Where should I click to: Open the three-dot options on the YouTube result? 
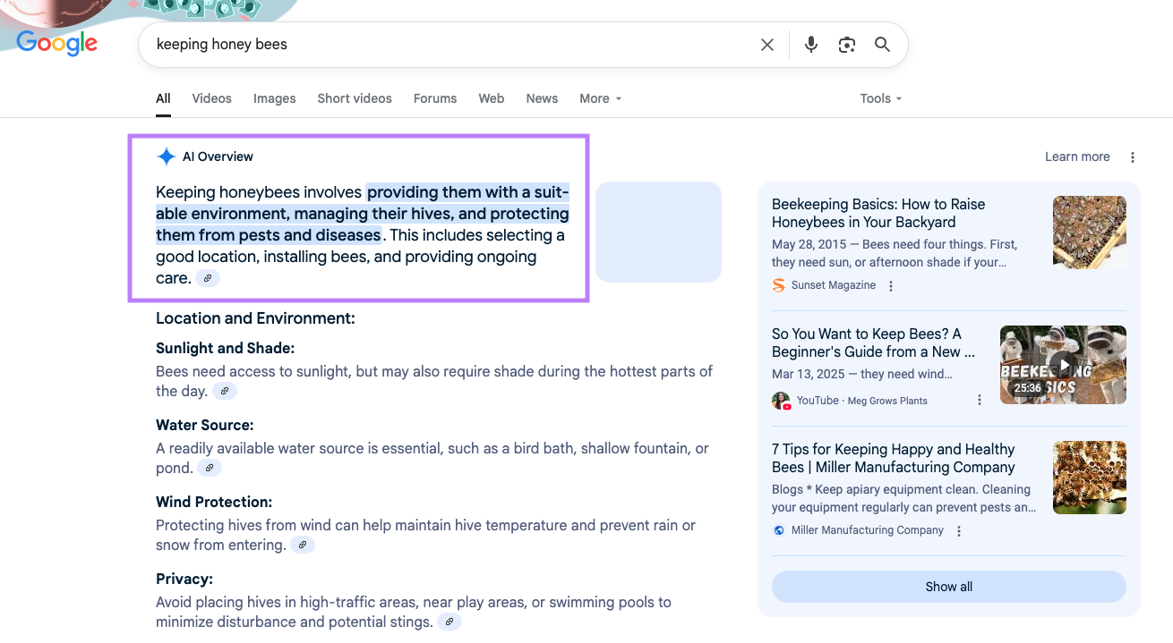979,400
